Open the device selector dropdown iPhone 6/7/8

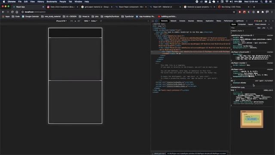(x=61, y=21)
